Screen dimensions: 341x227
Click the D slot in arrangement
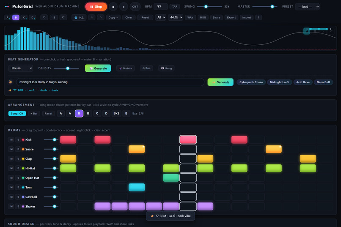(x=106, y=113)
